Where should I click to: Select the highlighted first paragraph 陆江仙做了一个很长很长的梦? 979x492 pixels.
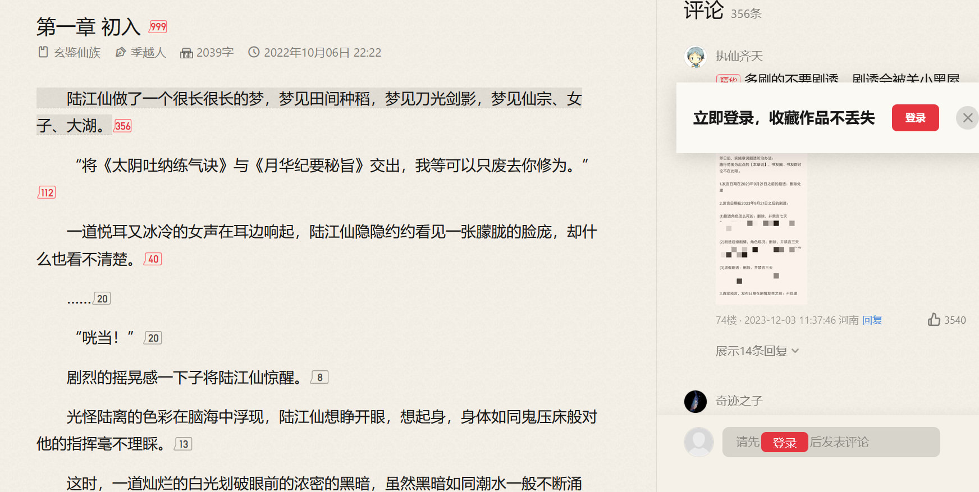point(309,112)
